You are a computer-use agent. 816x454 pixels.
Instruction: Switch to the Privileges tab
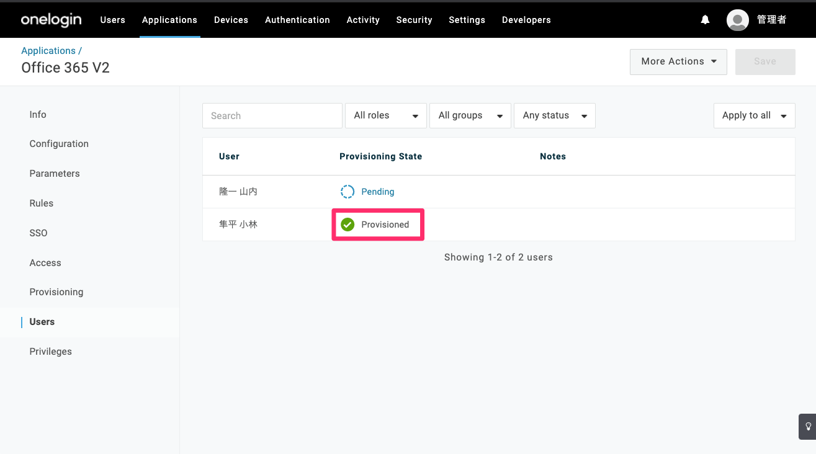[x=51, y=352]
